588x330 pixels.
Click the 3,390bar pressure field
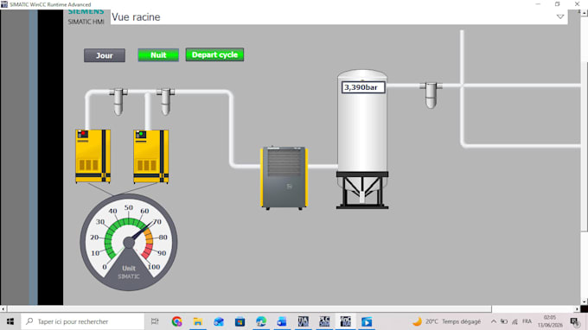[363, 87]
